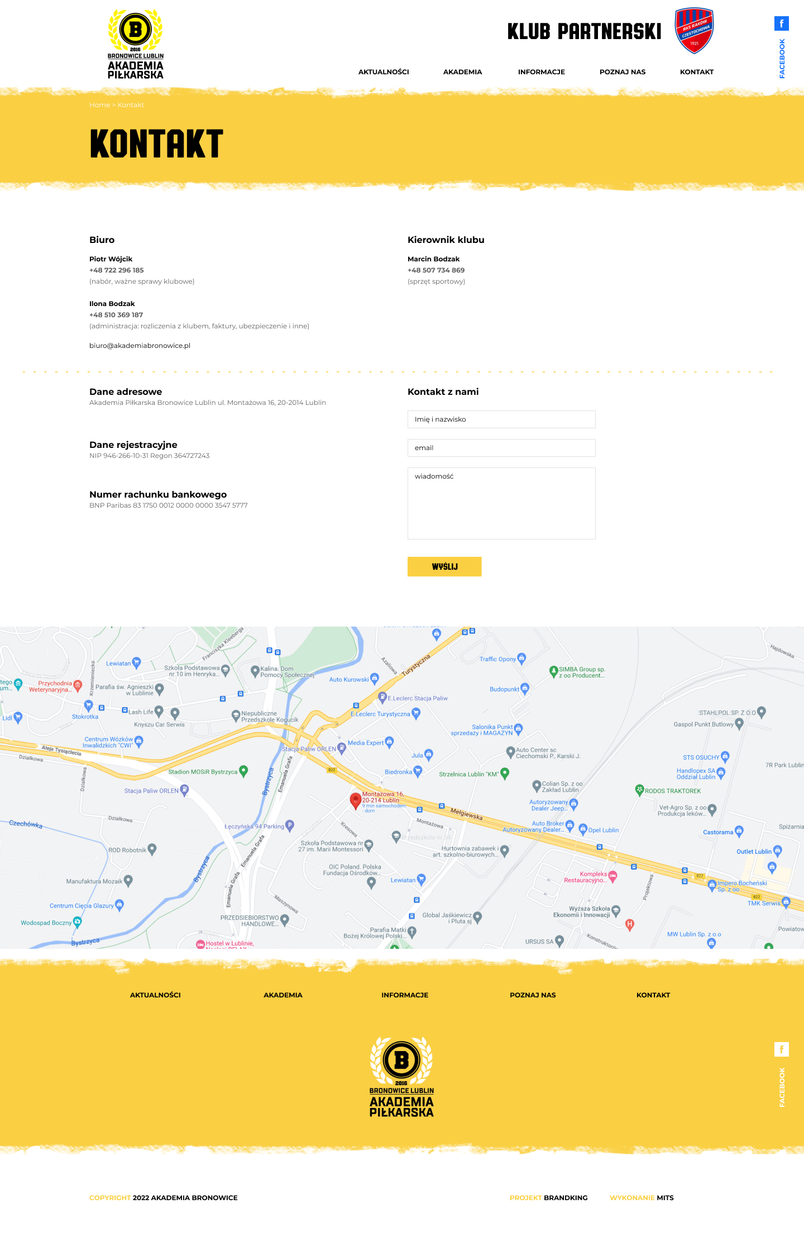
Task: Click the RKS Raków partner club crest
Action: pyautogui.click(x=694, y=31)
